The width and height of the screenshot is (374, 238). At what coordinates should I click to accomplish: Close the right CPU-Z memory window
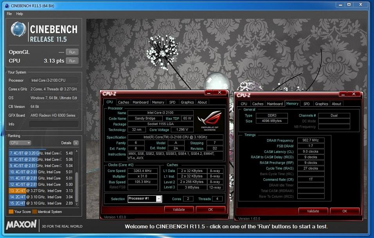pyautogui.click(x=354, y=94)
